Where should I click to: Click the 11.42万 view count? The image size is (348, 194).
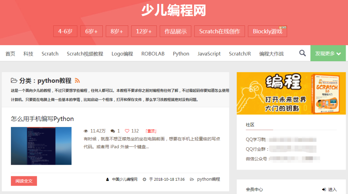click(x=98, y=131)
